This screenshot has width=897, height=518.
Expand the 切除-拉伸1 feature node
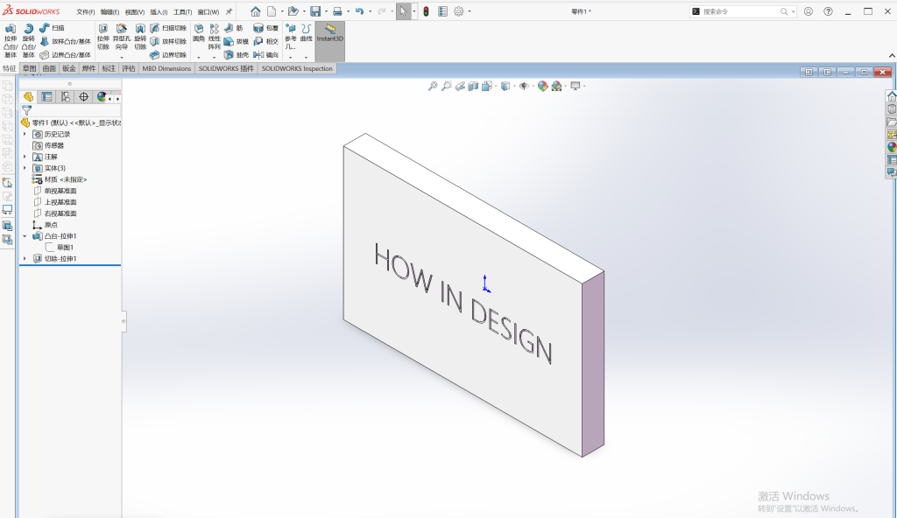click(25, 258)
